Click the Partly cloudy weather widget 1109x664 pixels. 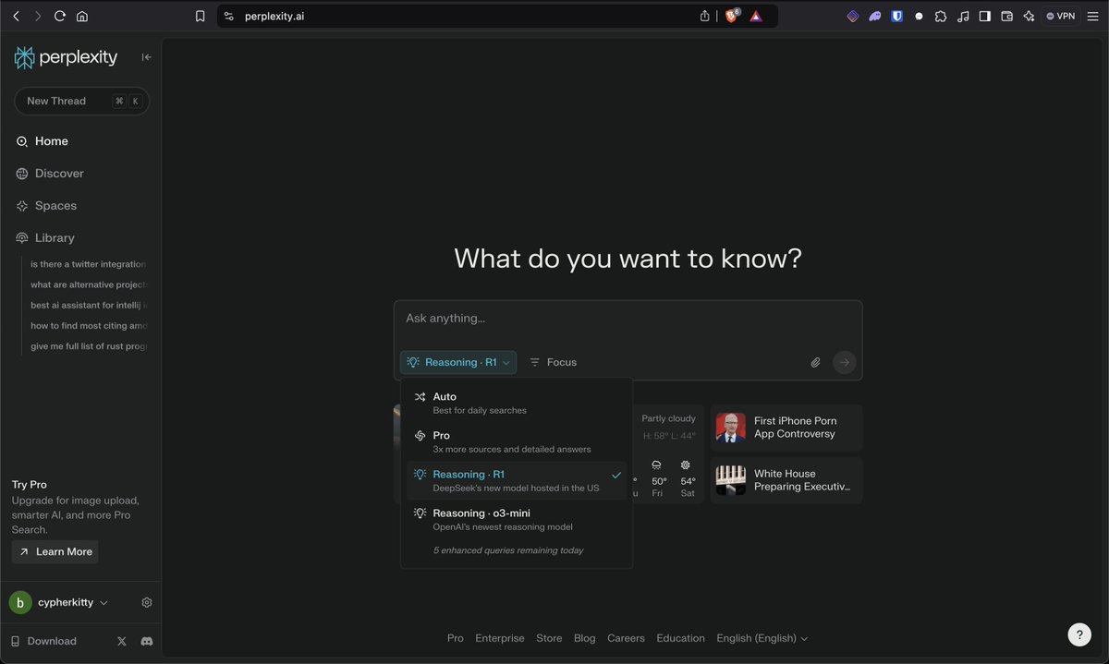(668, 453)
